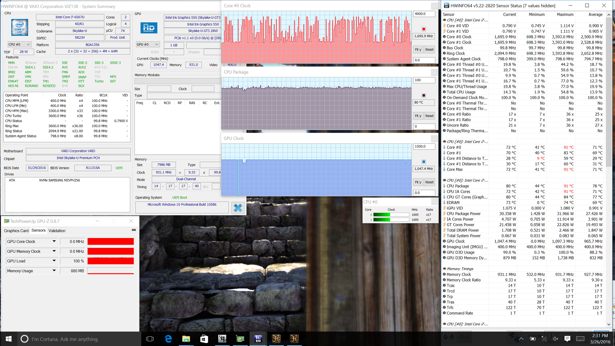Select the 'Memory Clock Ratio' sensor row

[x=523, y=280]
